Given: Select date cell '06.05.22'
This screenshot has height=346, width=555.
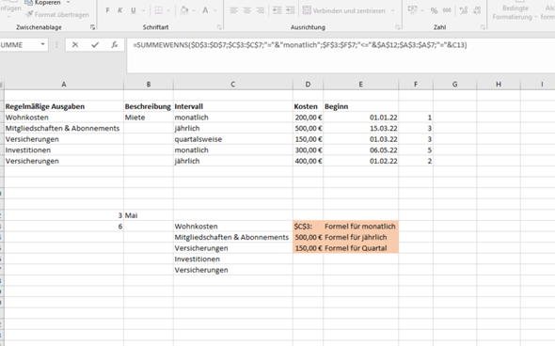Looking at the screenshot, I should pos(360,150).
